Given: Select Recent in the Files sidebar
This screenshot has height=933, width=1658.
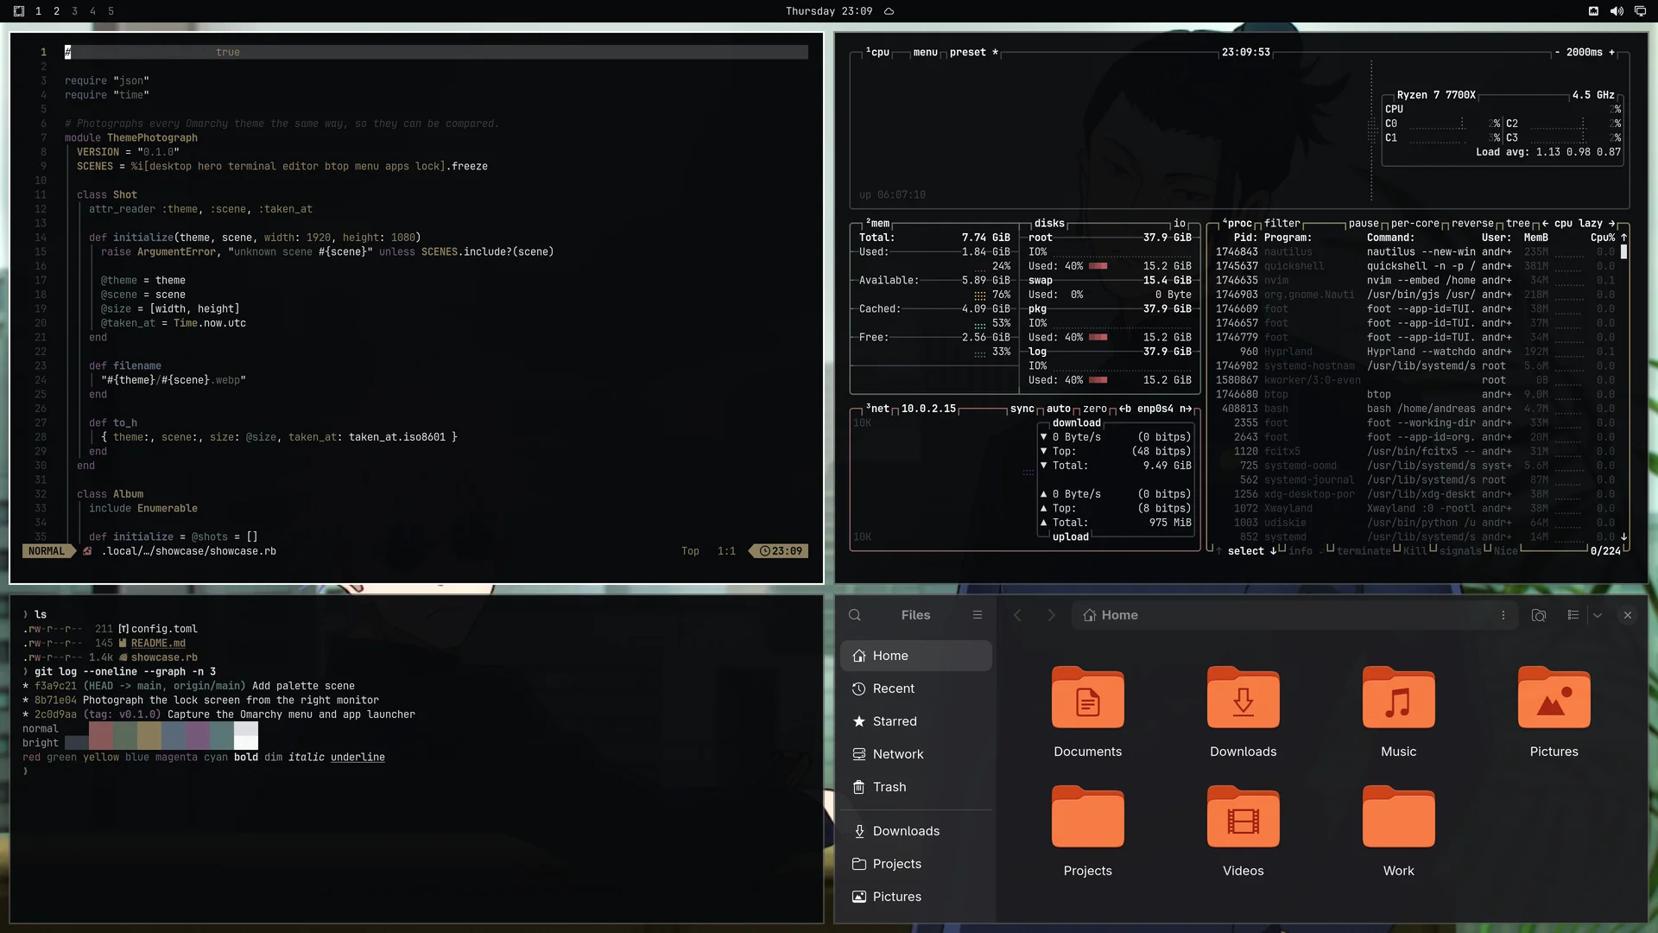Looking at the screenshot, I should (916, 689).
